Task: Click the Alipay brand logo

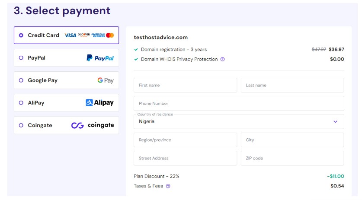Action: point(100,103)
